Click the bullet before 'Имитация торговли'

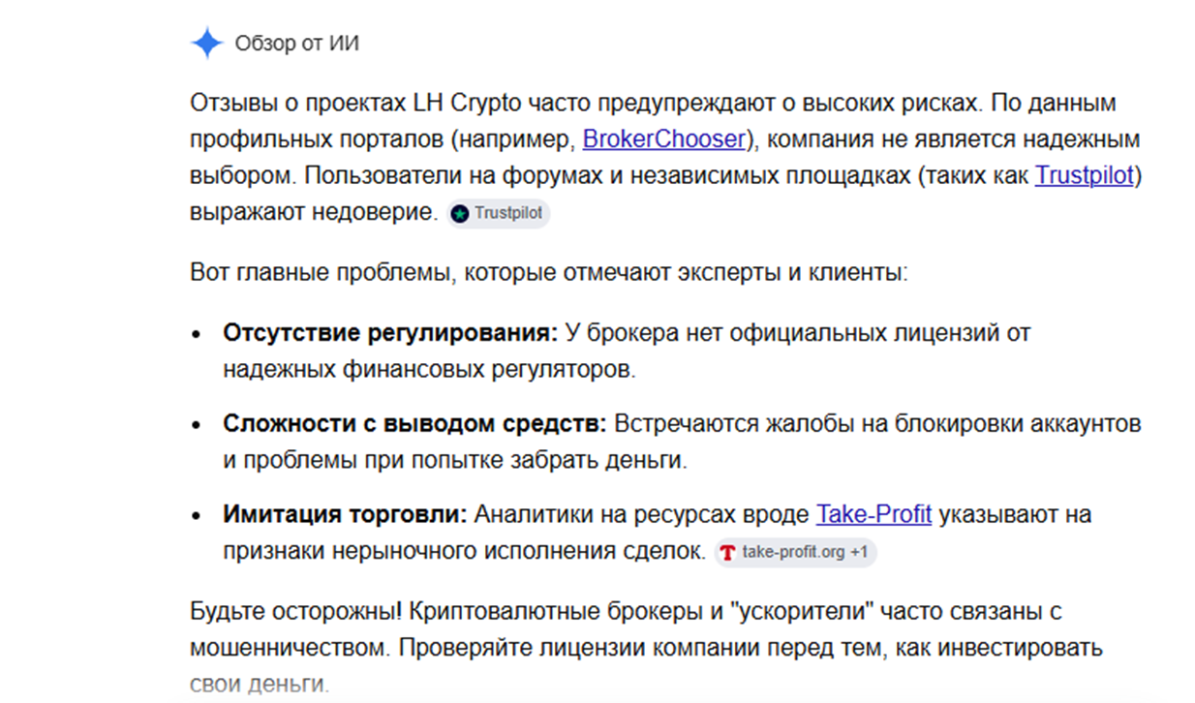197,516
